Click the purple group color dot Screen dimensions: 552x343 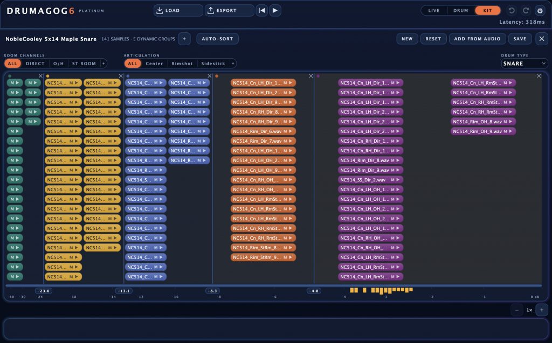point(318,76)
